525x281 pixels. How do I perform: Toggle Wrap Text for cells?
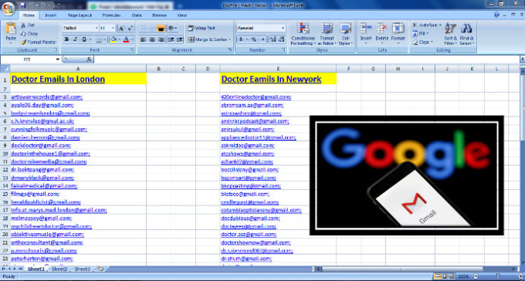click(202, 28)
